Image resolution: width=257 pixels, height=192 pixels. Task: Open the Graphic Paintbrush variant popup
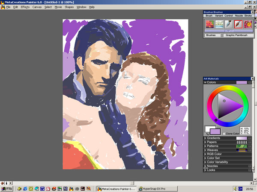click(x=238, y=35)
